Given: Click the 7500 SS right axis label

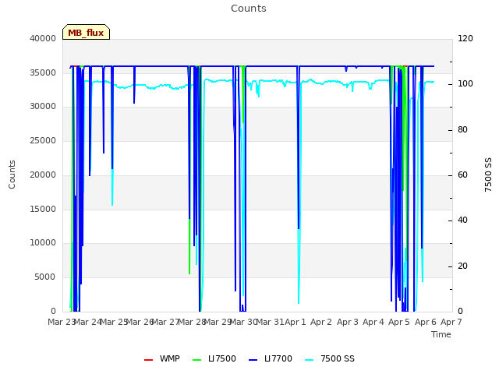Looking at the screenshot, I should (x=488, y=175).
